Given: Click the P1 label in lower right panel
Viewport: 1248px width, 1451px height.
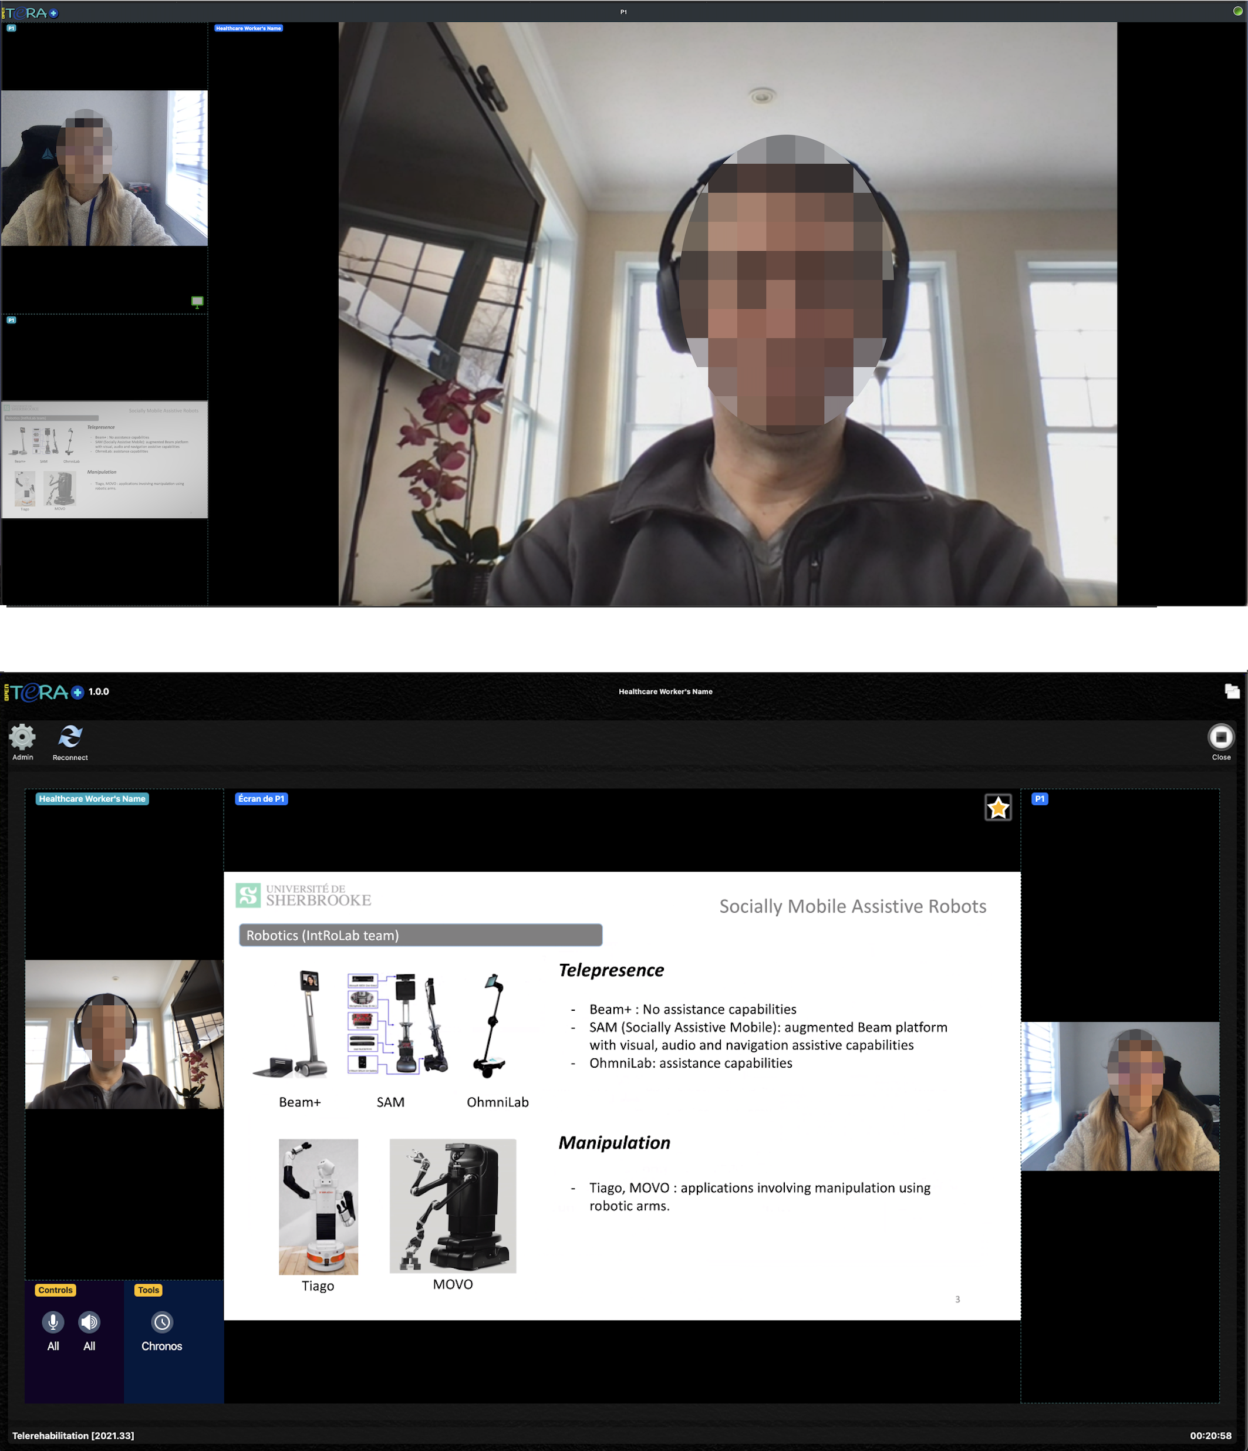Looking at the screenshot, I should (1039, 799).
